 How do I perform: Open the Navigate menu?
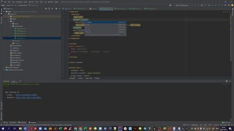coord(19,2)
